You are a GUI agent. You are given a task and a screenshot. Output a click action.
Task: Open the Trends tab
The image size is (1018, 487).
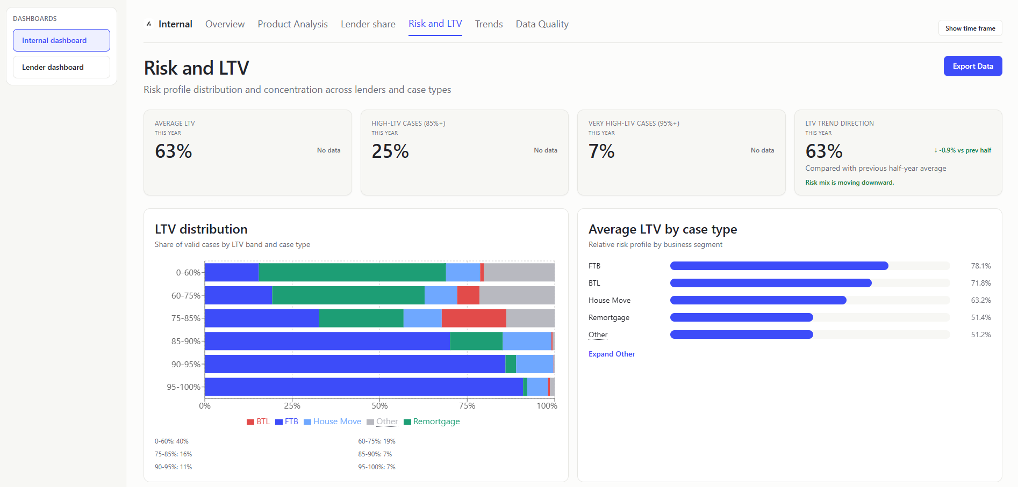[488, 24]
